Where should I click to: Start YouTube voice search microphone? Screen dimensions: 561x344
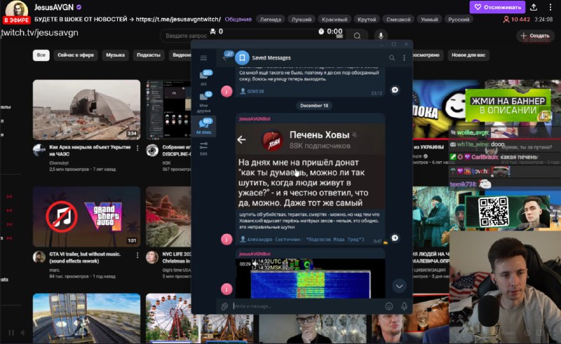(381, 36)
